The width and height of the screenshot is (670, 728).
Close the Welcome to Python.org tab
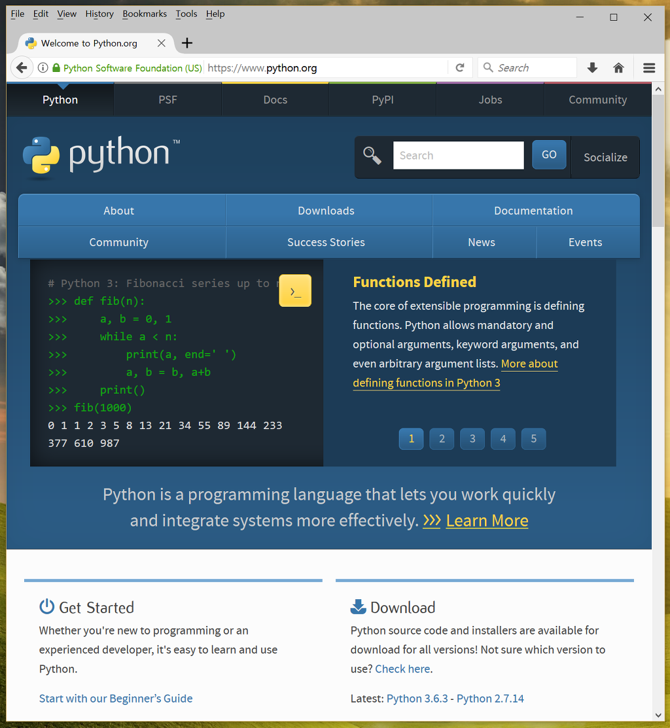[x=162, y=43]
